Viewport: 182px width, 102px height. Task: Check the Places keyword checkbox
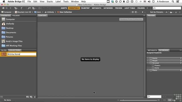(x=151, y=71)
